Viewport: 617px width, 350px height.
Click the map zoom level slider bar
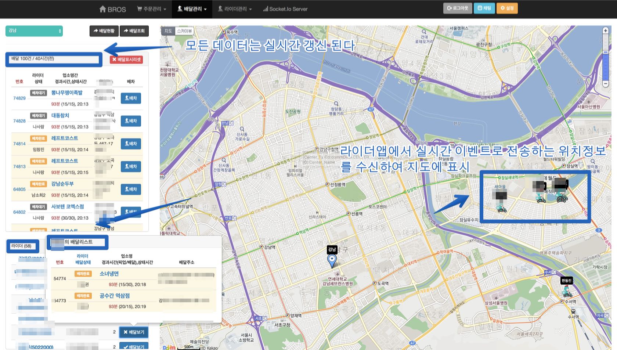coord(606,57)
